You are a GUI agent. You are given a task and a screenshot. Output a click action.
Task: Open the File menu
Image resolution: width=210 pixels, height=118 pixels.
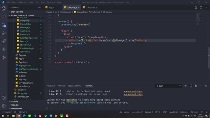[x=8, y=2]
